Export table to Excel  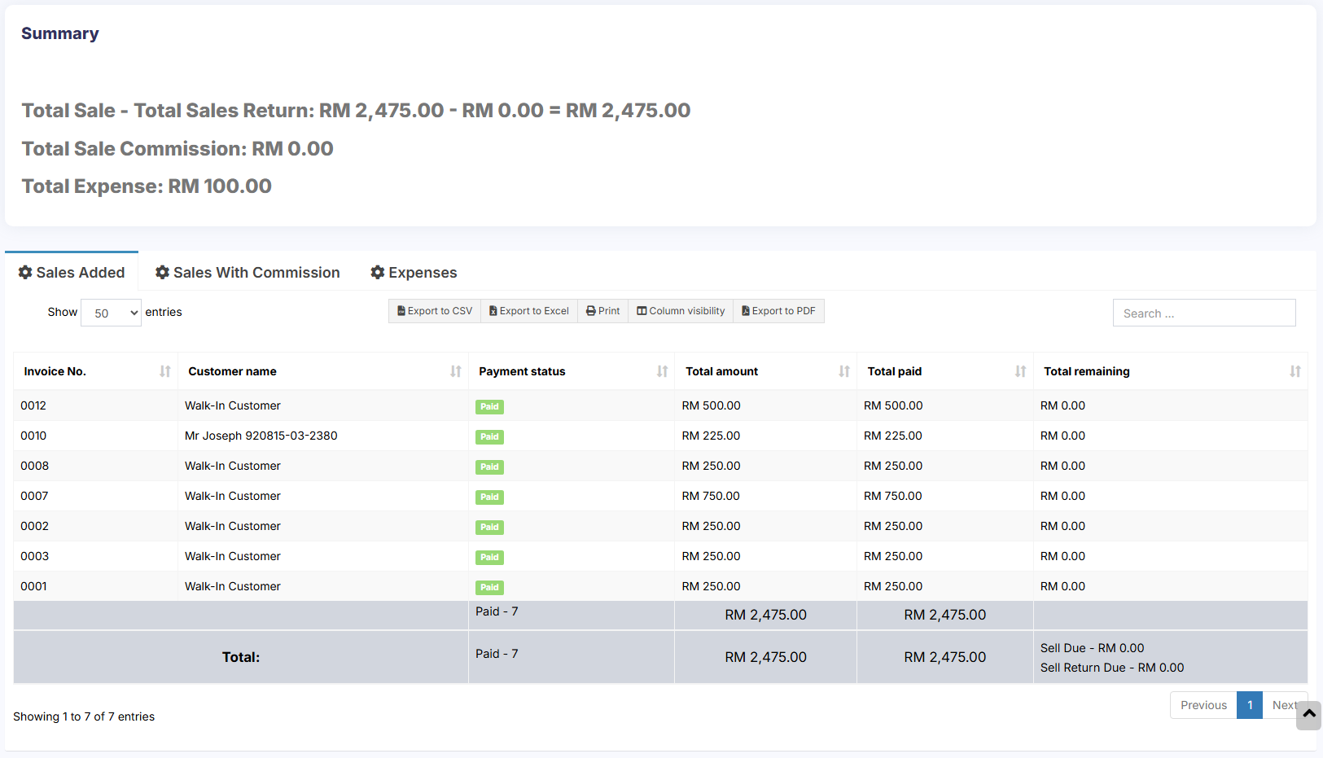(529, 311)
